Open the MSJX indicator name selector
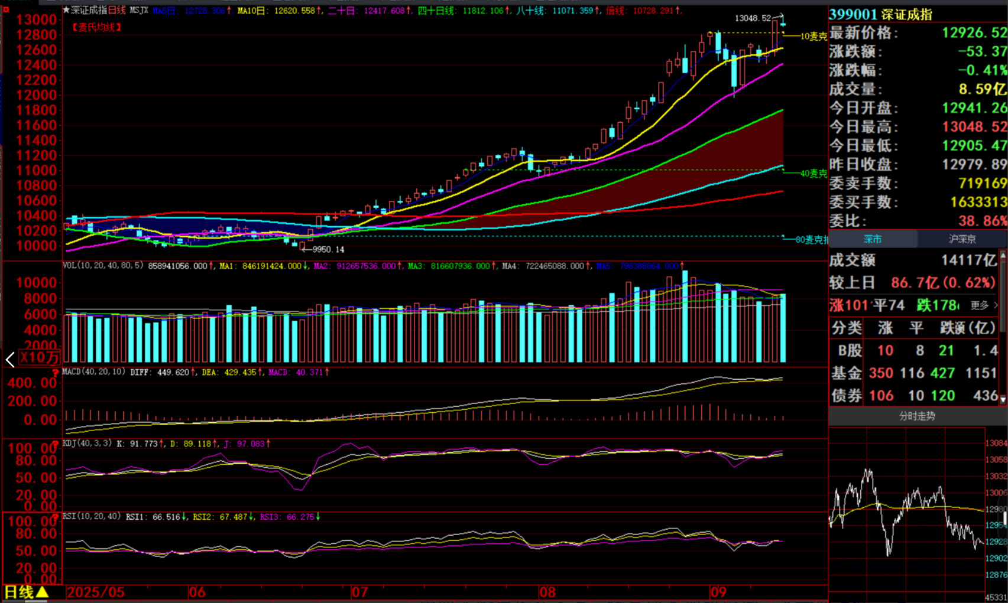The image size is (1008, 603). point(139,11)
